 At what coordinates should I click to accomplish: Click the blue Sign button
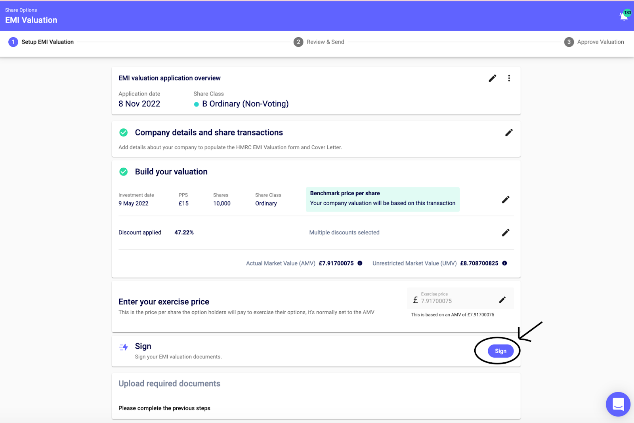pos(500,351)
